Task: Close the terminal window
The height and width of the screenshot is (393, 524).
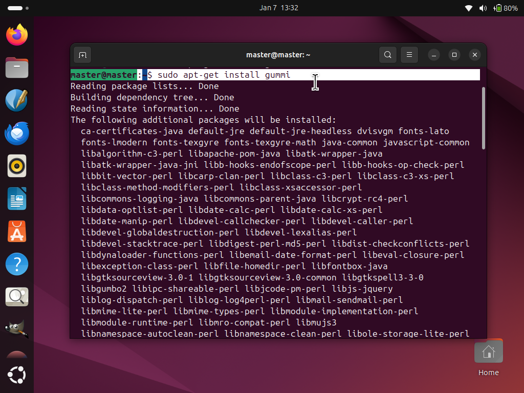Action: pos(474,55)
